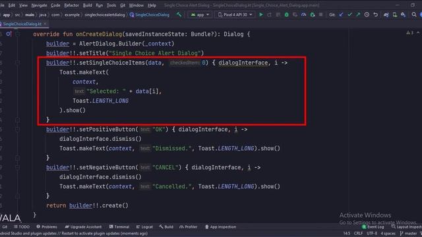Open the Upgrade Assistant tool window
Screen dimensions: 422x237
[84, 226]
